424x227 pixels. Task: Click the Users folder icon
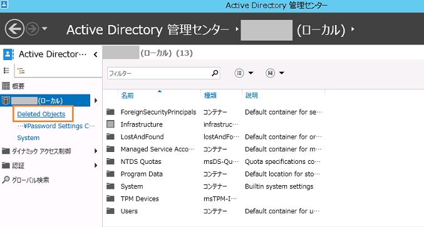click(x=110, y=211)
